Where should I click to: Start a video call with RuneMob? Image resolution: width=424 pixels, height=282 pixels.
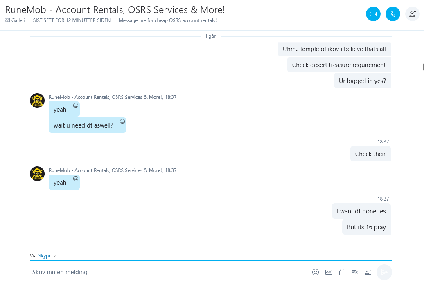373,14
